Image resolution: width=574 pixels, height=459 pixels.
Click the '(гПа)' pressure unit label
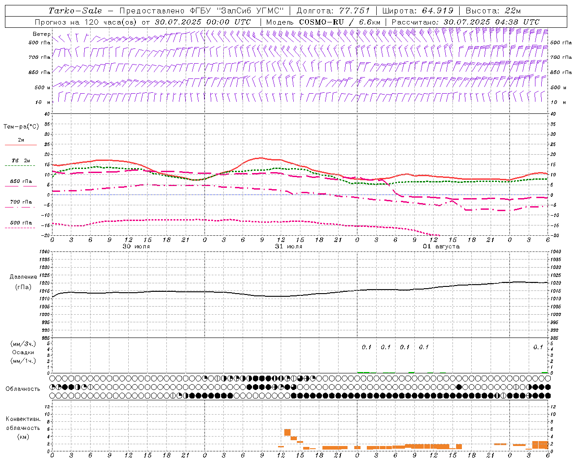point(23,287)
